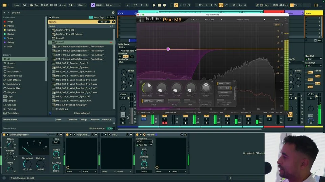The width and height of the screenshot is (325, 182).
Task: Open Templates in library
Action: pos(13,113)
